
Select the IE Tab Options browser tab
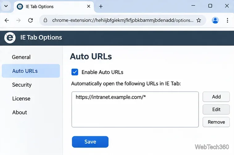tap(54, 6)
